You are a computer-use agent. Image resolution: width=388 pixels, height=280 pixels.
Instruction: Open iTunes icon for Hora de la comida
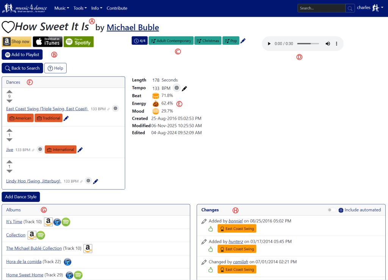point(67,262)
